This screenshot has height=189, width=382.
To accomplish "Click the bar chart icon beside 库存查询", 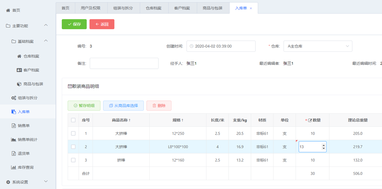I will (x=14, y=168).
